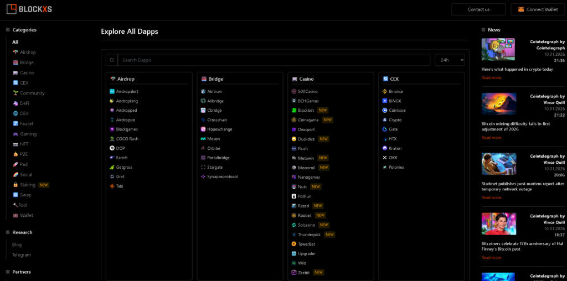Screen dimensions: 567x281
Task: Click into the Search Dapps field
Action: coord(274,60)
